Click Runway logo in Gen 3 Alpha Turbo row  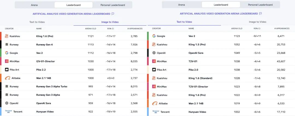7,87
